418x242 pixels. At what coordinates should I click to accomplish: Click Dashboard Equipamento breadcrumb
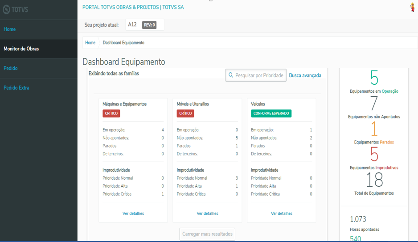point(123,43)
